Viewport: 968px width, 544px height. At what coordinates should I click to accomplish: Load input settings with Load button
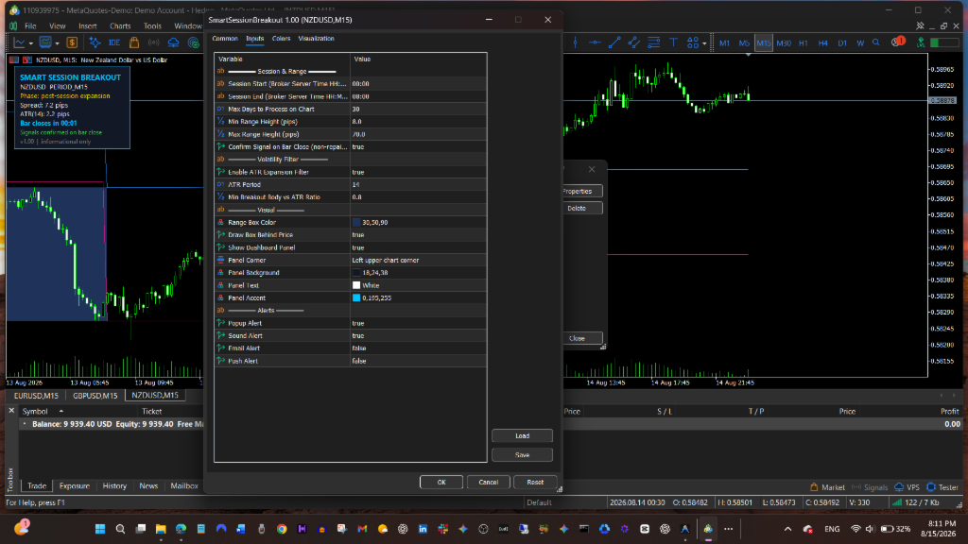(x=522, y=436)
